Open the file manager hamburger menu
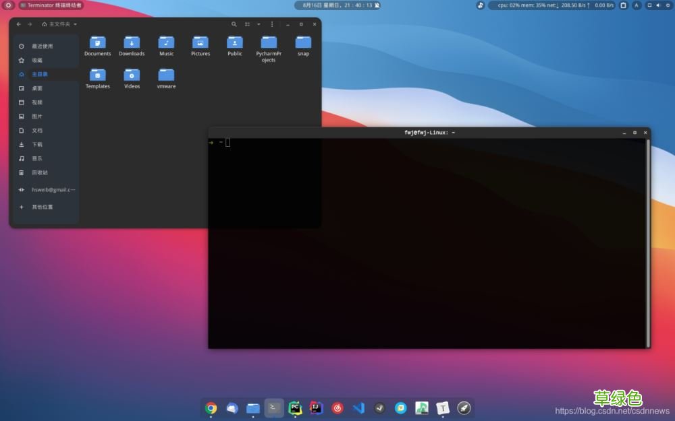This screenshot has height=421, width=675. (271, 24)
